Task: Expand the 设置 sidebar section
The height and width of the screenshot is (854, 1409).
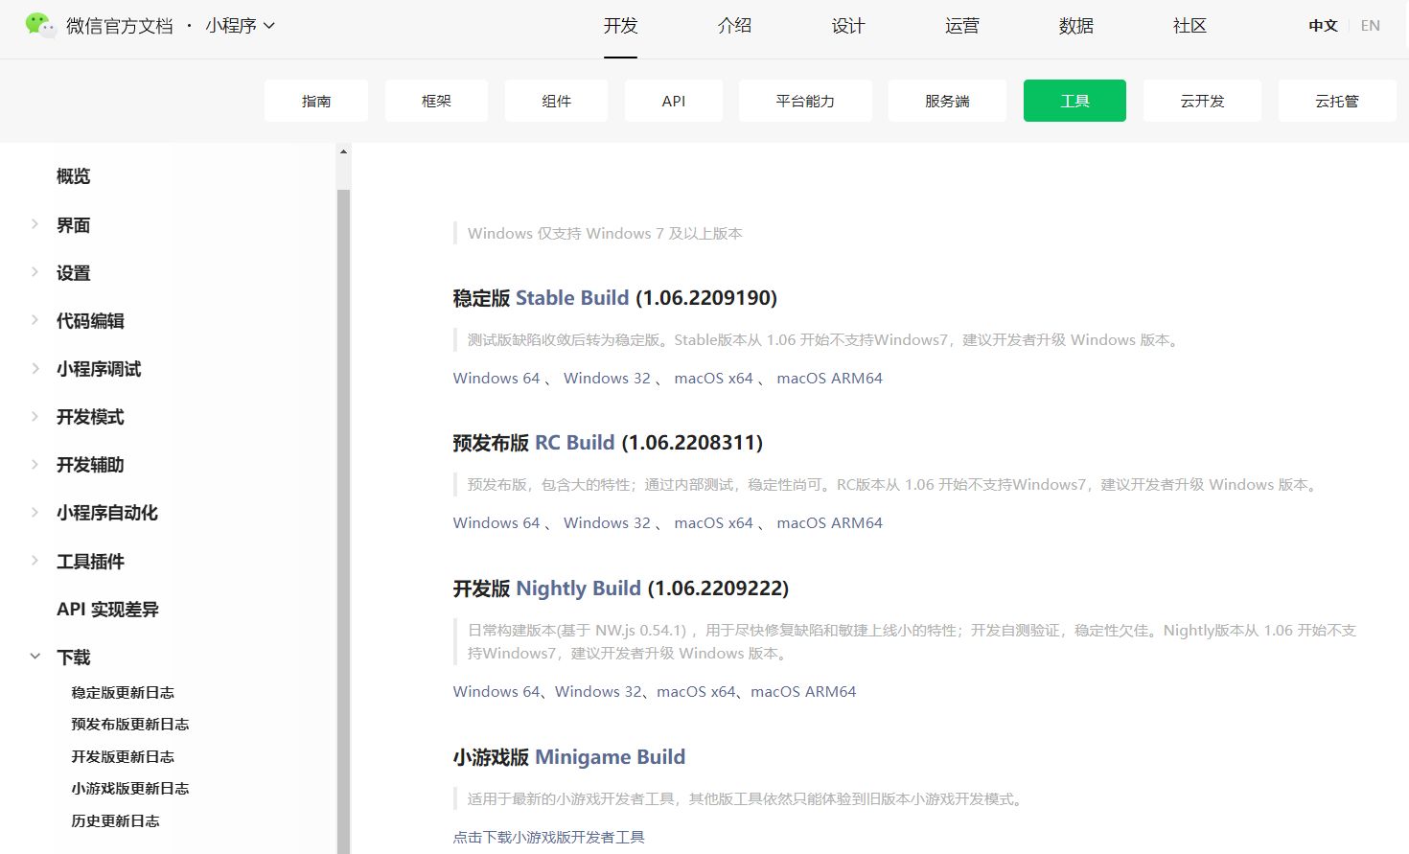Action: [35, 272]
